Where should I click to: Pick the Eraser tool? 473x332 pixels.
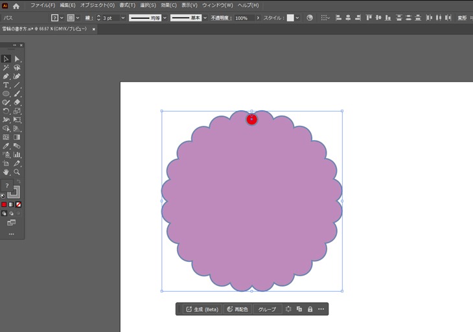(17, 102)
